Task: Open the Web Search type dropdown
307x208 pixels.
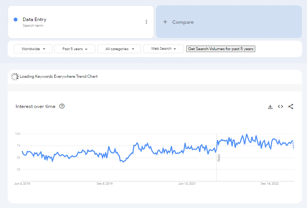Action: (164, 49)
